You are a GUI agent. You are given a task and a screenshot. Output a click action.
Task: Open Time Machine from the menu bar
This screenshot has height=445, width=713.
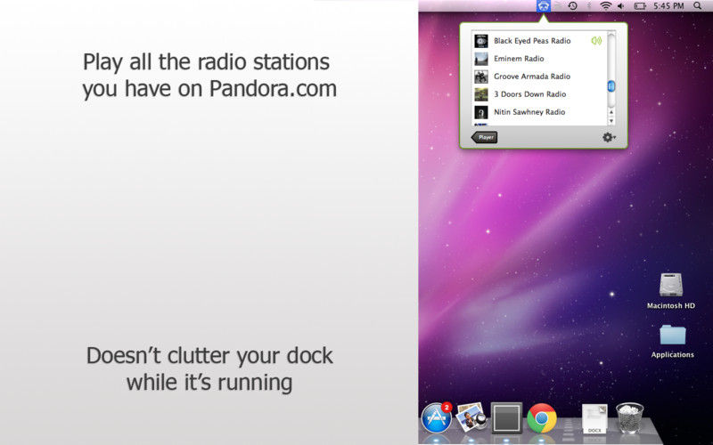point(572,6)
